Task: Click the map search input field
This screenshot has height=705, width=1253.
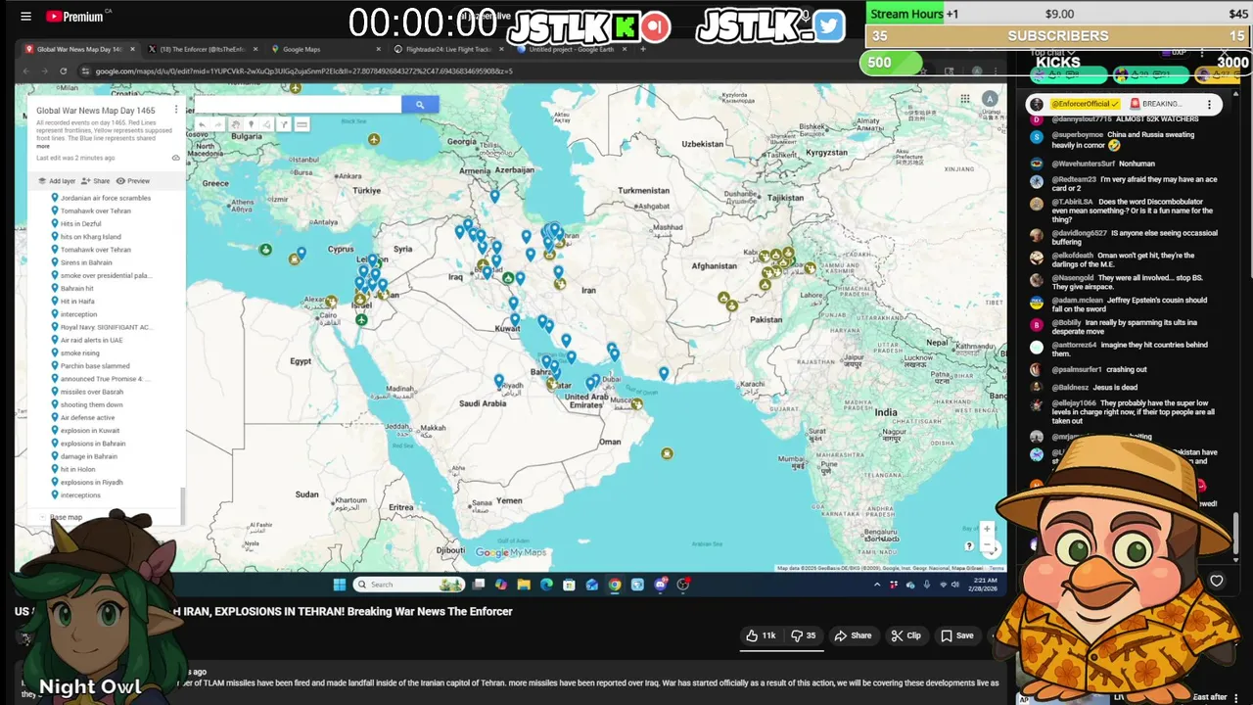Action: (298, 105)
